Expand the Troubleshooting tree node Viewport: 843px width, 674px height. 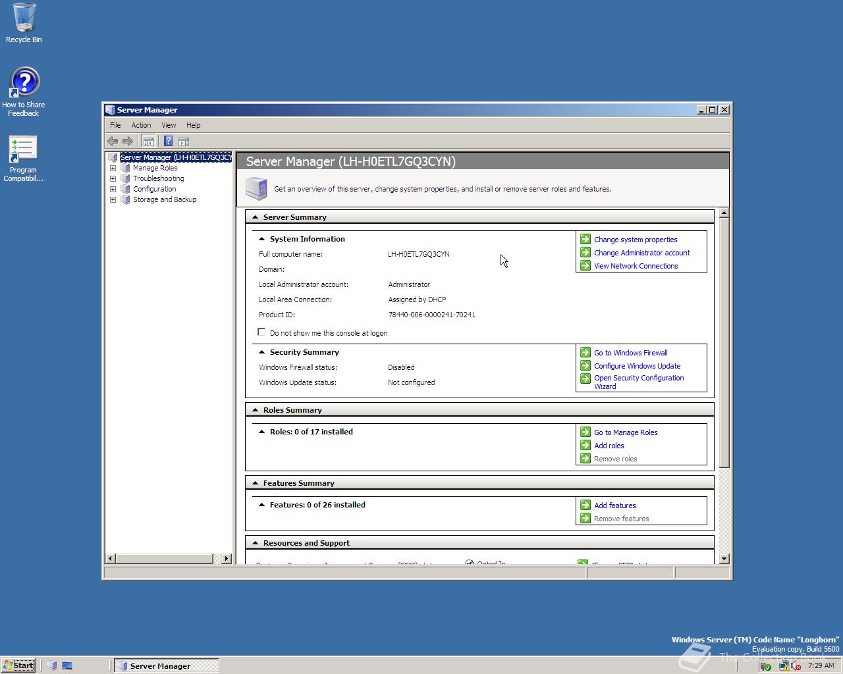tap(113, 178)
